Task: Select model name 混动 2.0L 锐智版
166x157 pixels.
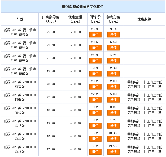Action: coord(20,45)
